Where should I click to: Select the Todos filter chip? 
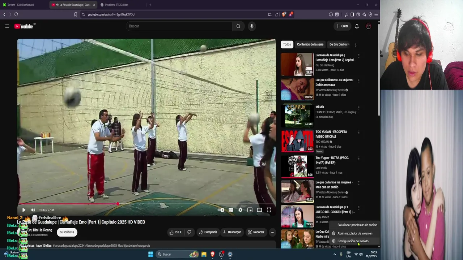click(287, 44)
